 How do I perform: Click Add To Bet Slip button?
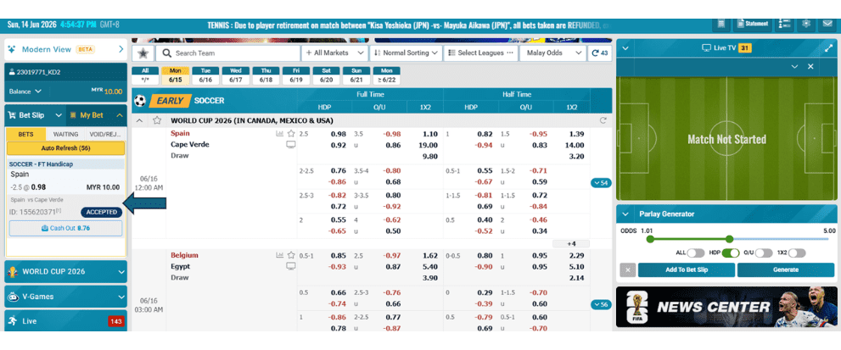point(687,269)
